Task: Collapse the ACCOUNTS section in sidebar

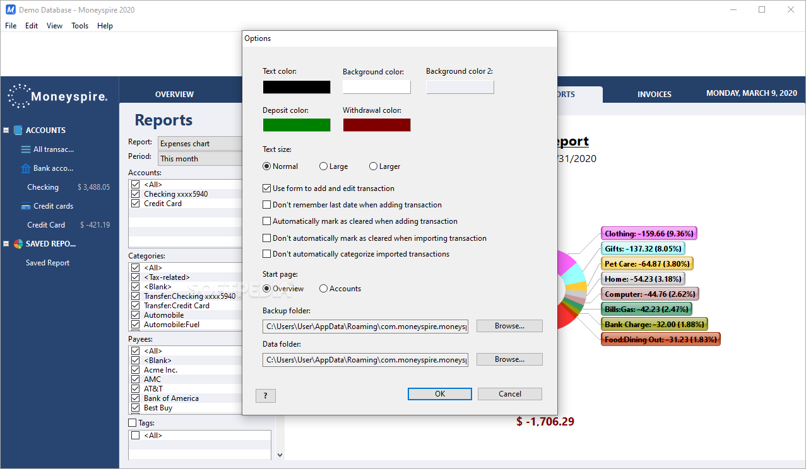Action: tap(6, 130)
